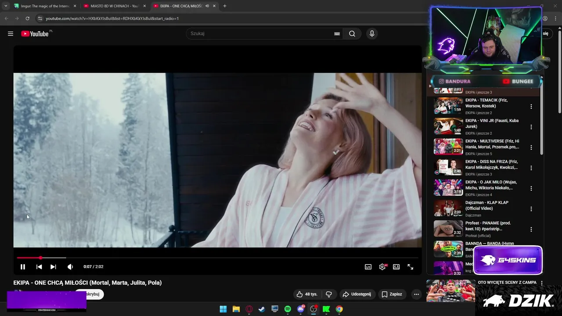Open Steam from taskbar
The image size is (562, 316).
(x=262, y=309)
